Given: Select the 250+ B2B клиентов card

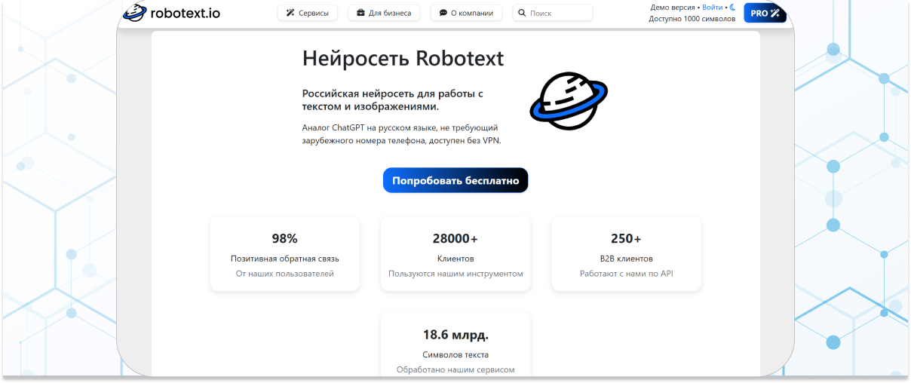Looking at the screenshot, I should 627,254.
